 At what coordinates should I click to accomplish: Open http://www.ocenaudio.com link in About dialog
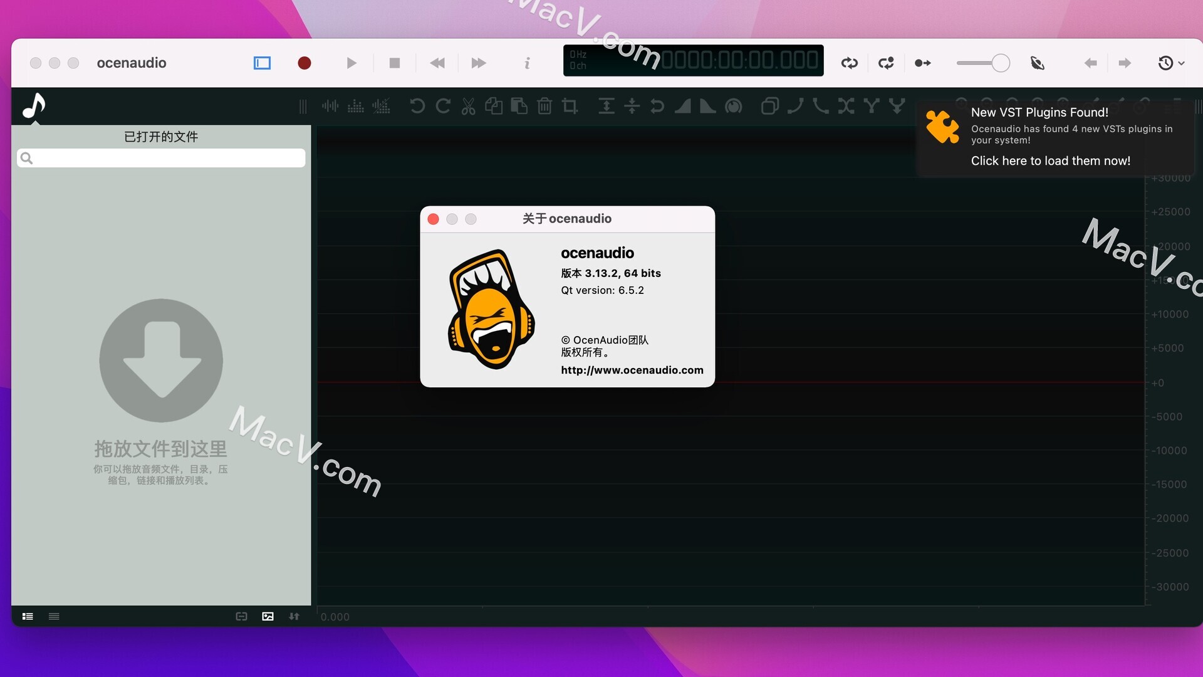tap(632, 370)
